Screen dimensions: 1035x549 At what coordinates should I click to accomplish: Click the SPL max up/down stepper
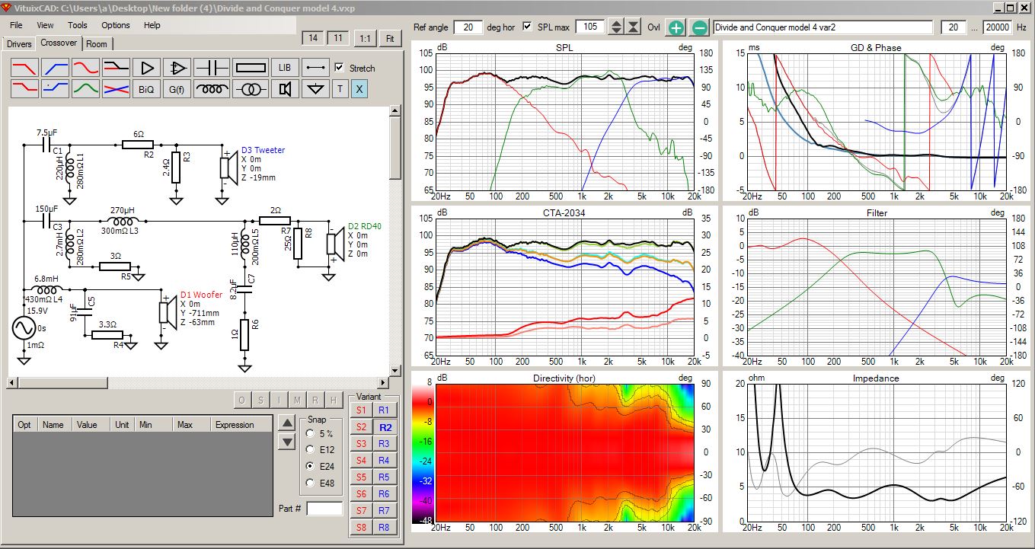click(617, 27)
